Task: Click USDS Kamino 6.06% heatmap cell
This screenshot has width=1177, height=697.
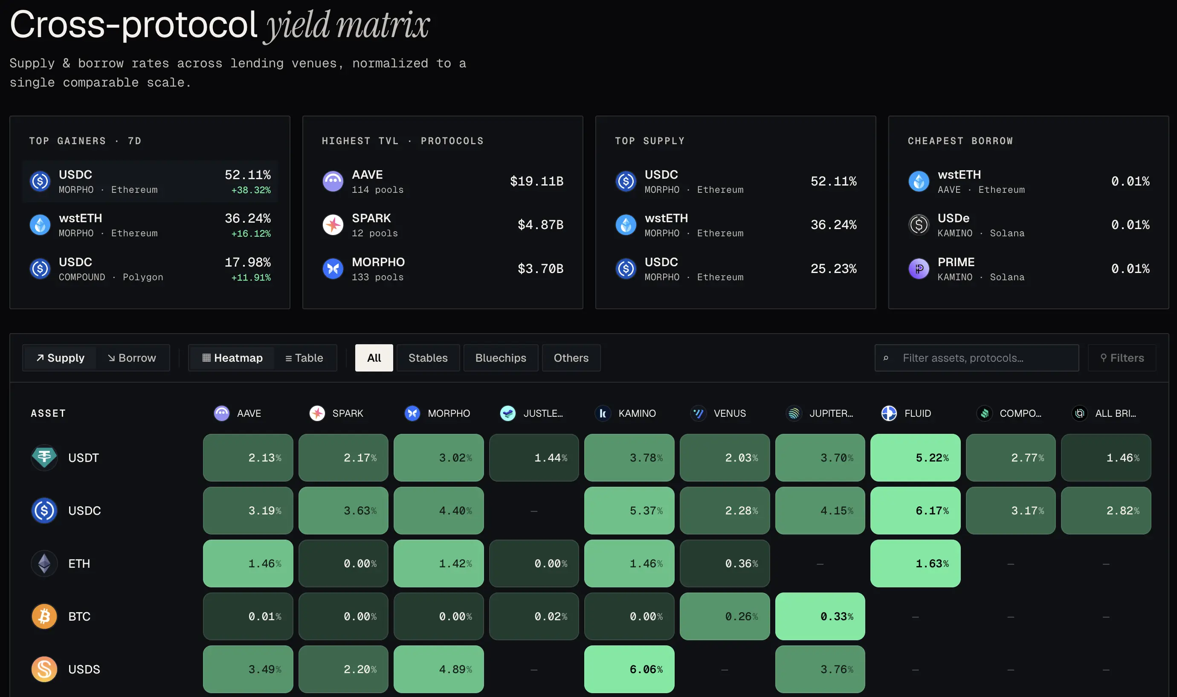Action: (629, 669)
